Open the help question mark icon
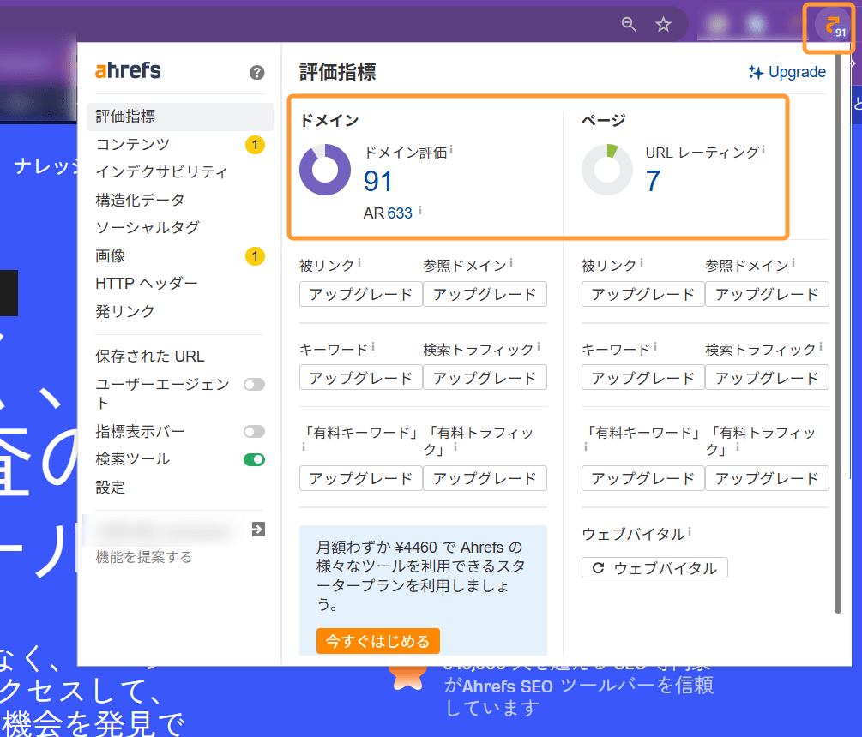Screen dimensions: 862x737 pos(255,72)
